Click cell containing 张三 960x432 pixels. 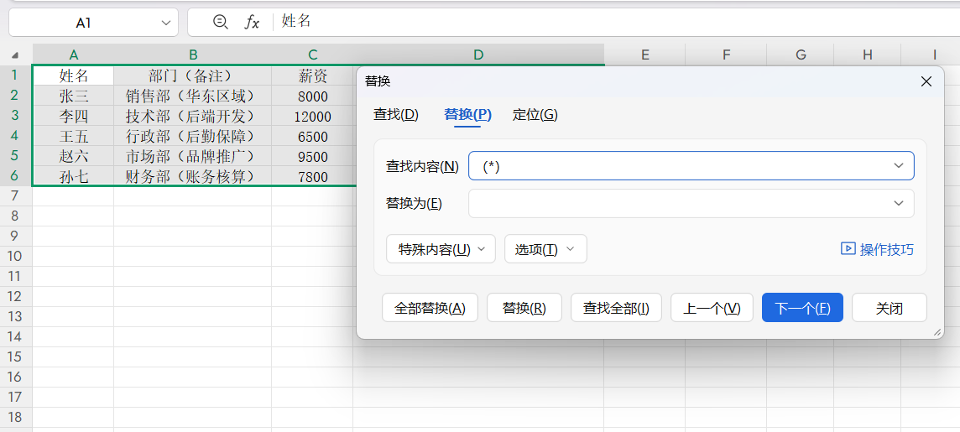[x=74, y=96]
